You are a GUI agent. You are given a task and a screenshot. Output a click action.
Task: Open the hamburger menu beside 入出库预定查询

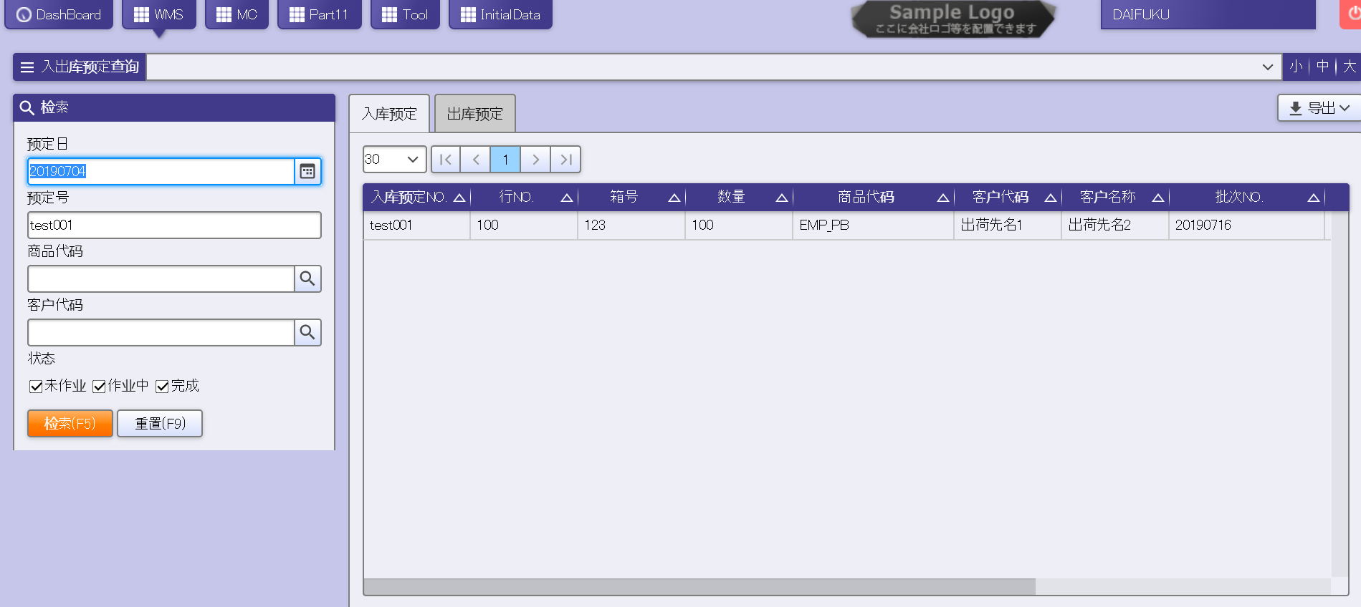(x=27, y=67)
